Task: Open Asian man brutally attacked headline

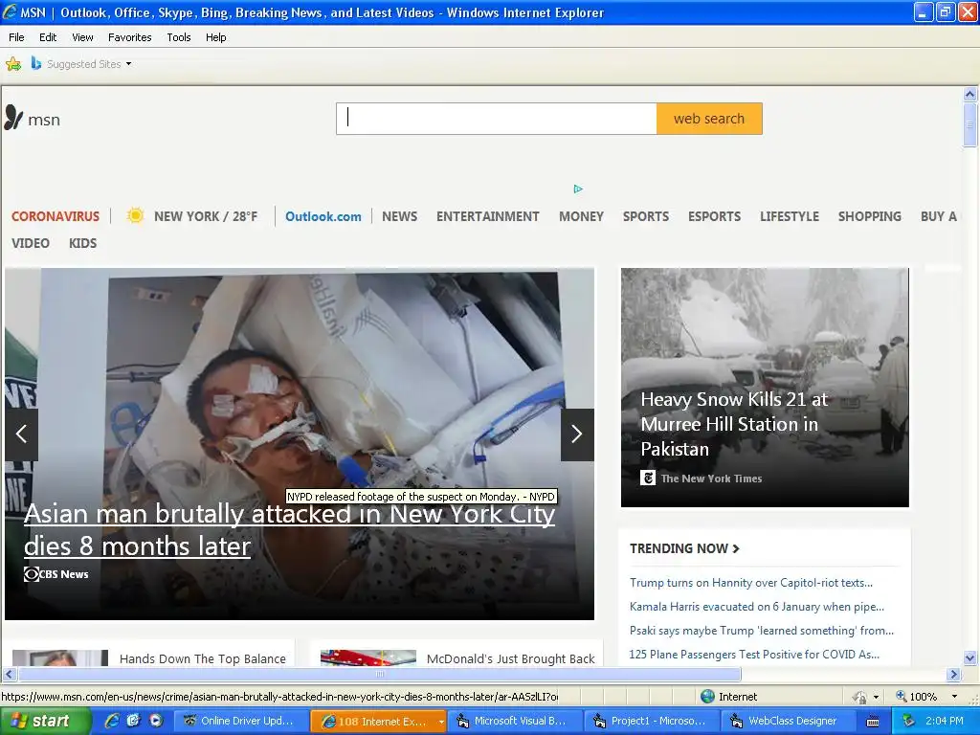Action: [289, 530]
